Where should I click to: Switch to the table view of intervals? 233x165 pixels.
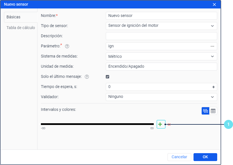(x=213, y=111)
